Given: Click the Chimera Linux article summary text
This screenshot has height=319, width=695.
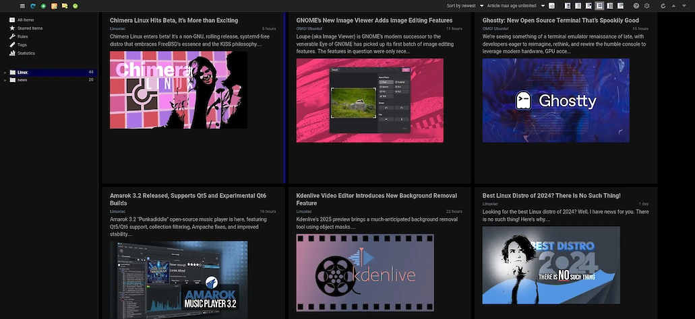Looking at the screenshot, I should [x=189, y=40].
